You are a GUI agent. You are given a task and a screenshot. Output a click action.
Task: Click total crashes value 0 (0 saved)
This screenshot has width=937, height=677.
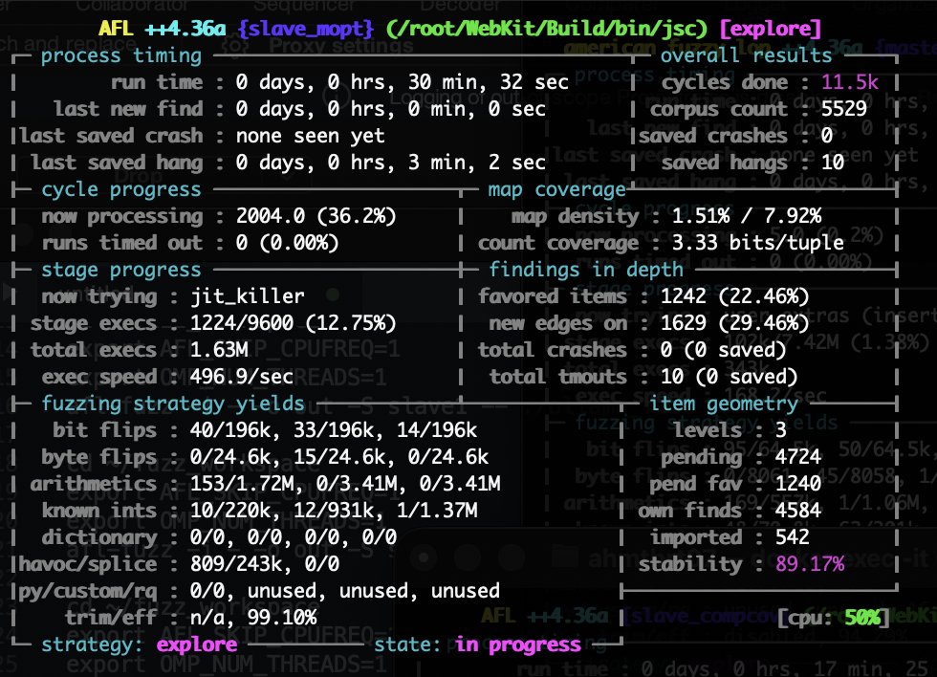click(x=723, y=350)
